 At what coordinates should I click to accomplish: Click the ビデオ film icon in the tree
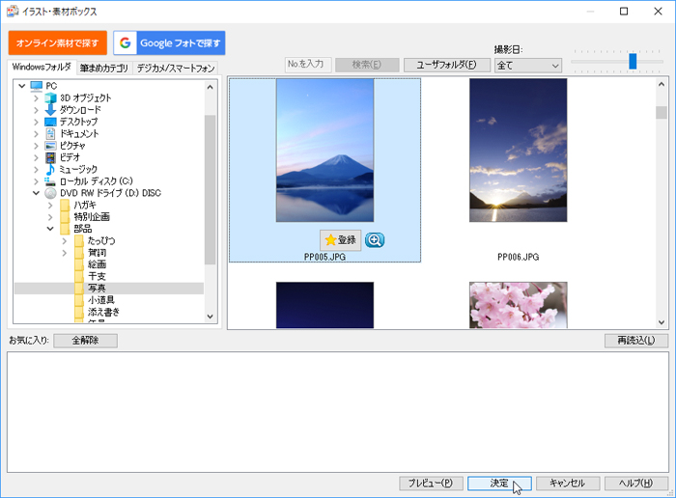click(x=51, y=157)
